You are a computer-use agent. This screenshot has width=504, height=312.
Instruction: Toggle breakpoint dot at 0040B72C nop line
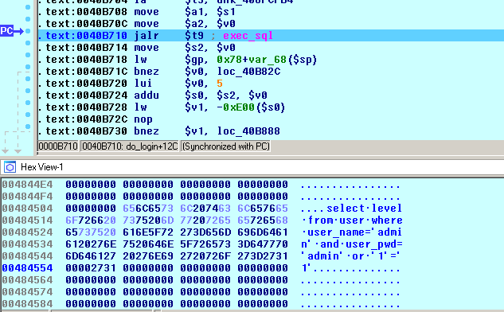(28, 115)
